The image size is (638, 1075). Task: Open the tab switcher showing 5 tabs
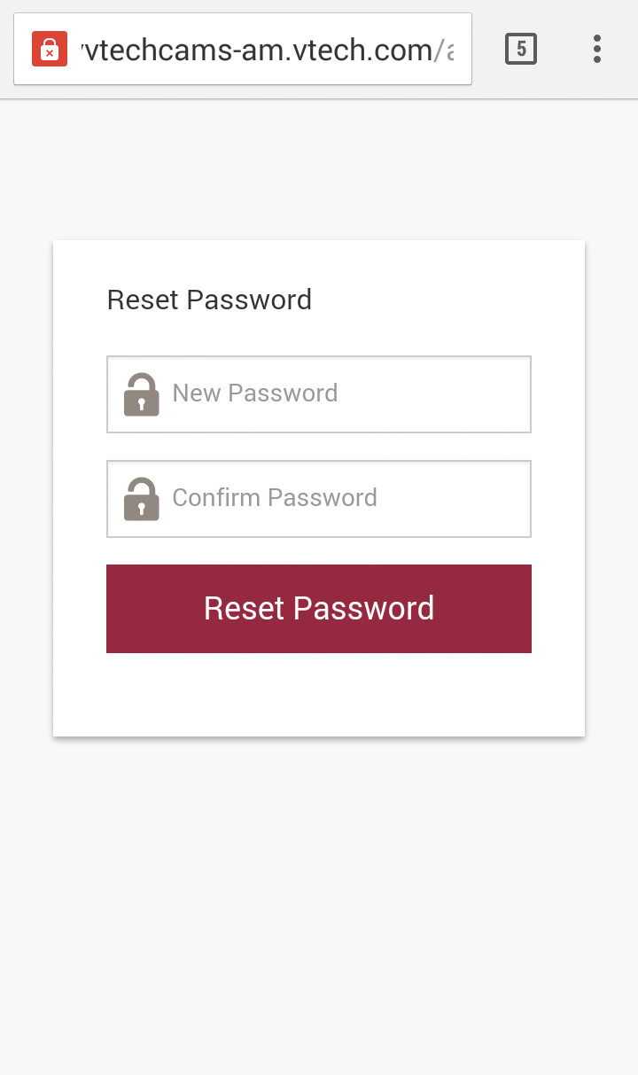521,49
